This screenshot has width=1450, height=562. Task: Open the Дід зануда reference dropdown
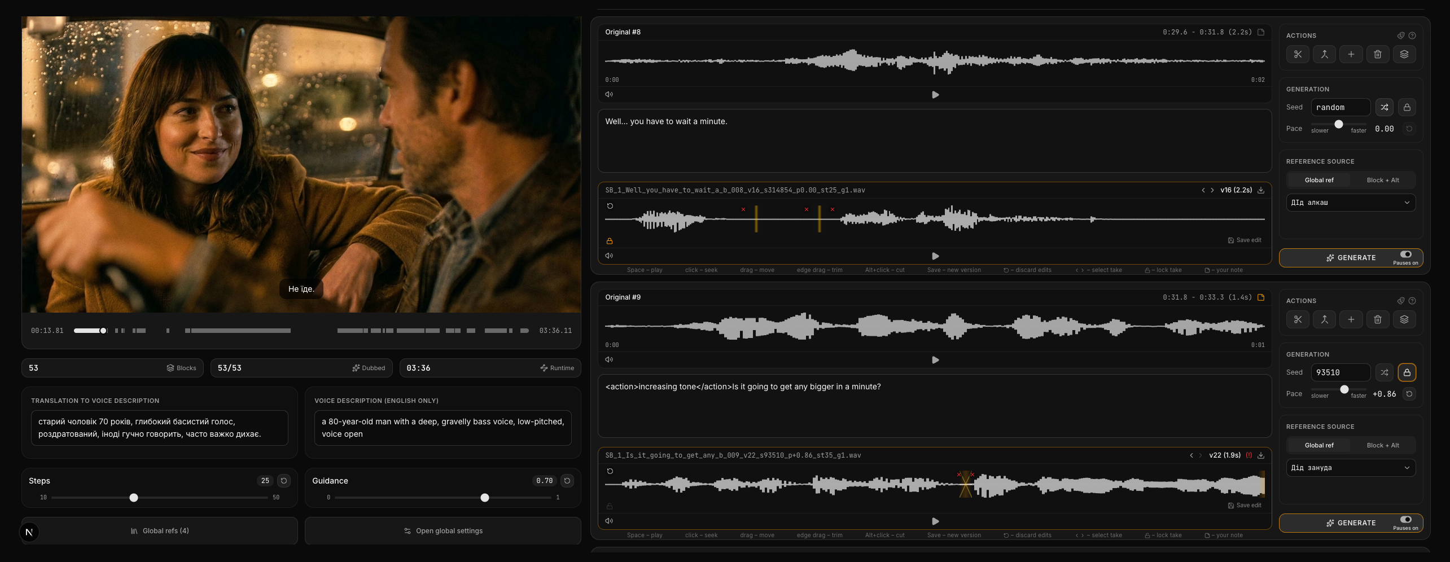[x=1351, y=468]
